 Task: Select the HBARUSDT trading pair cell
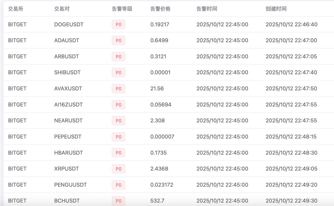click(68, 153)
